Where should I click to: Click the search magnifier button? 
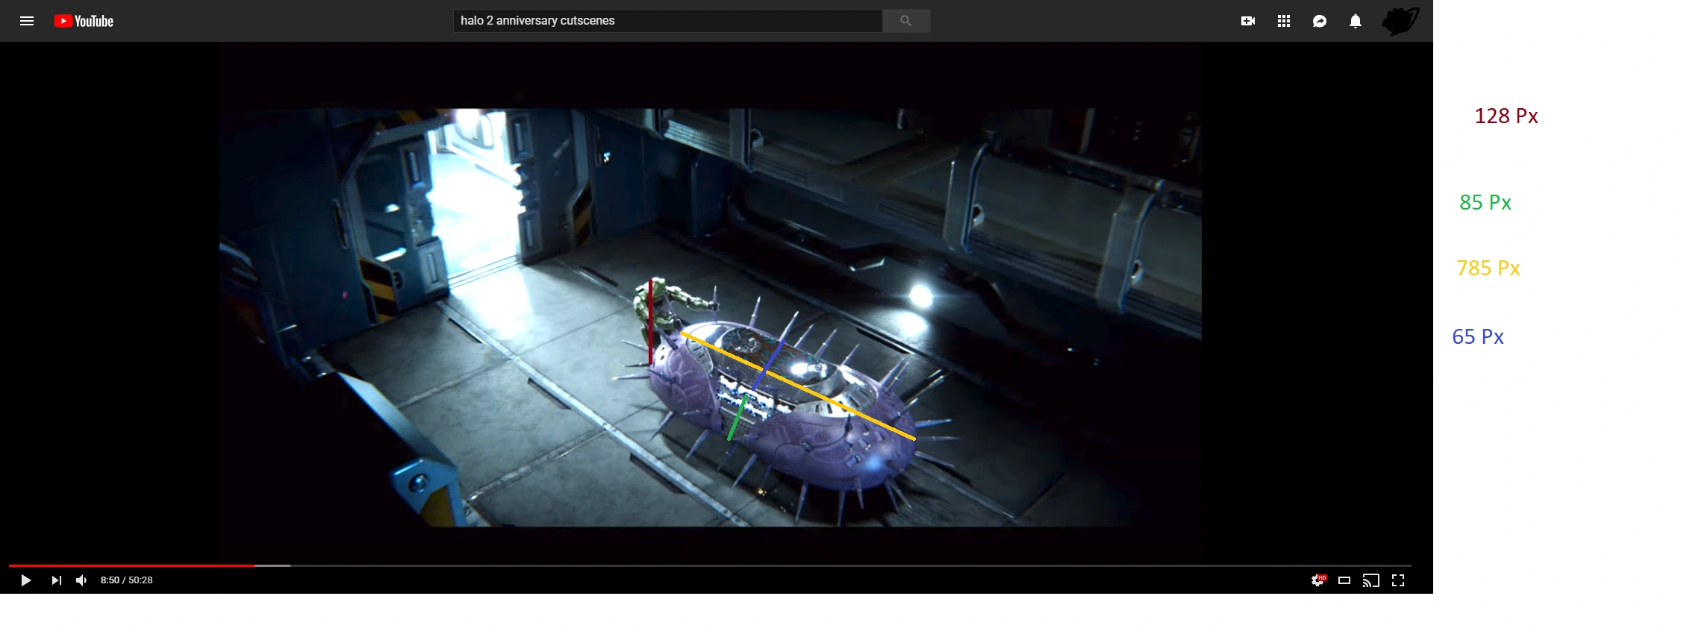point(906,21)
